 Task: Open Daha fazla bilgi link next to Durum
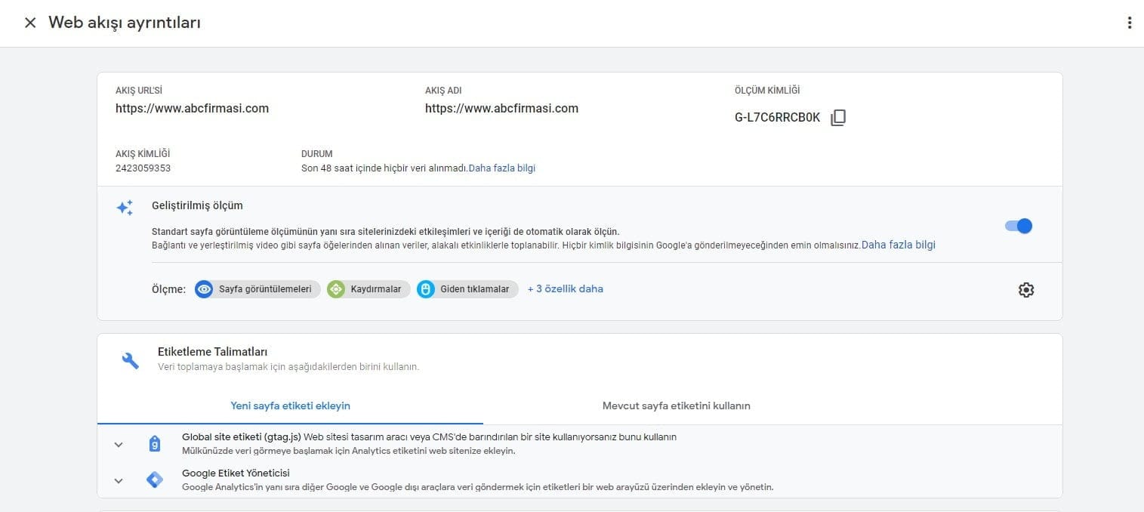coord(502,168)
